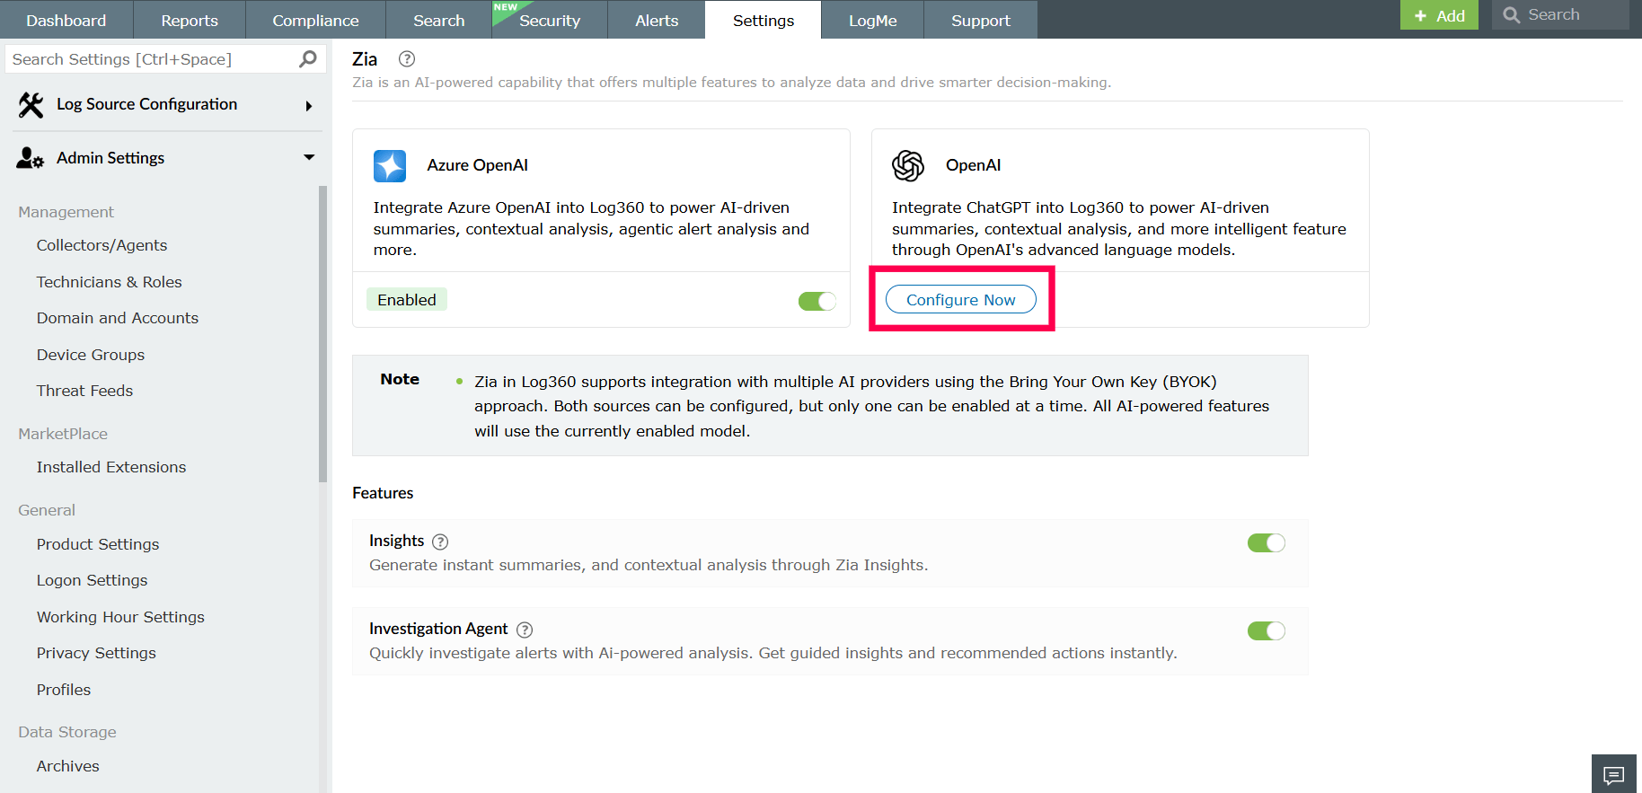Viewport: 1642px width, 793px height.
Task: Collapse the Admin Settings section arrow
Action: (309, 157)
